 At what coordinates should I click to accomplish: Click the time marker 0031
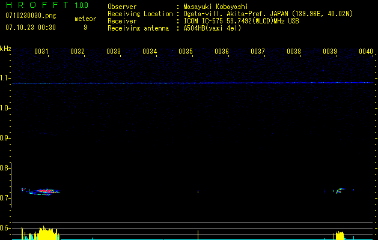point(41,51)
